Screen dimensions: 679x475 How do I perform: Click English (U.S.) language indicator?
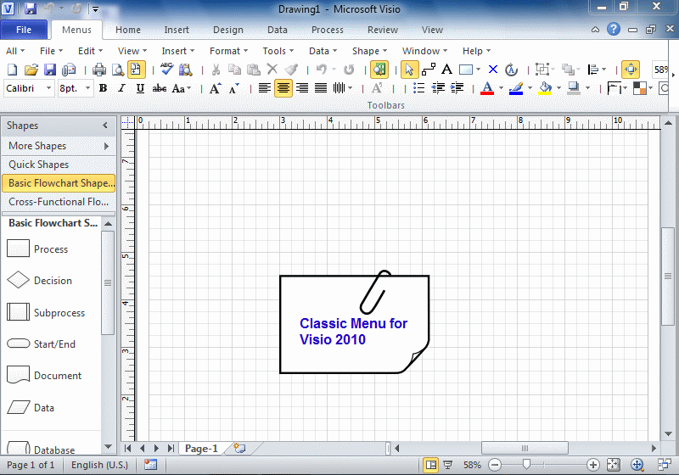[99, 465]
